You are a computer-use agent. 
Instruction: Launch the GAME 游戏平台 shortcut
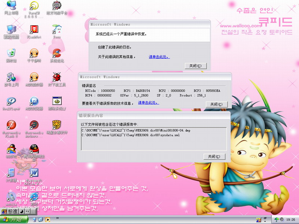[57, 8]
